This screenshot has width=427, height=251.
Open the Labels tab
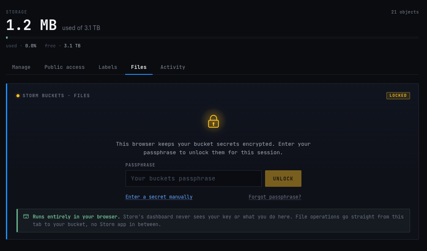(108, 67)
